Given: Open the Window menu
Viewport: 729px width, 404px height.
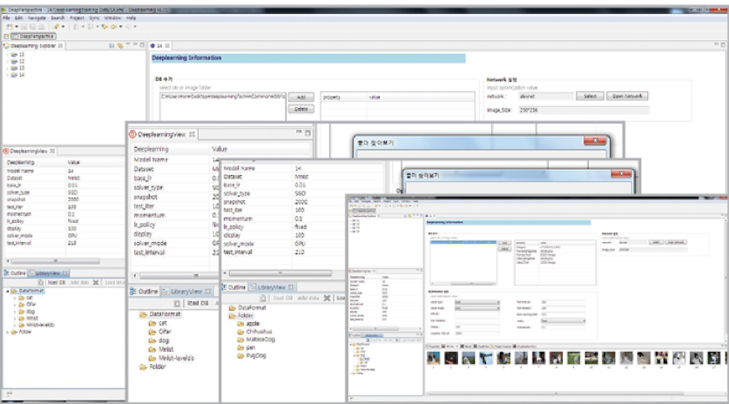Looking at the screenshot, I should pos(112,17).
